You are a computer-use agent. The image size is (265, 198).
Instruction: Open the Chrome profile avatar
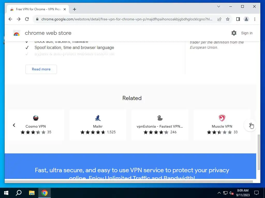(x=246, y=19)
